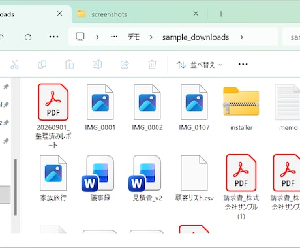Click the Copy icon in toolbar
The height and width of the screenshot is (248, 300).
(x=42, y=65)
